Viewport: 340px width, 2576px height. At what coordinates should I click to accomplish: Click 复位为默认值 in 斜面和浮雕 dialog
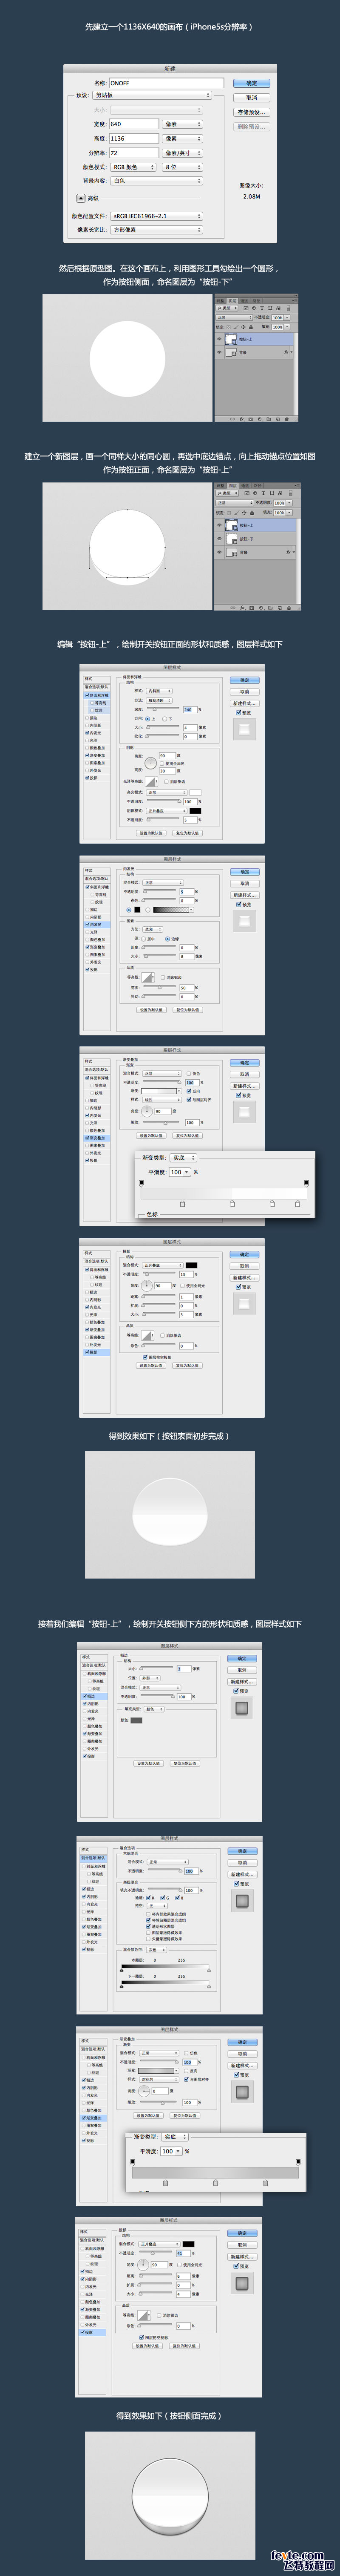click(x=187, y=832)
